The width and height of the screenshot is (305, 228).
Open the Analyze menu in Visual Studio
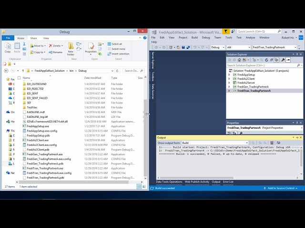250,38
